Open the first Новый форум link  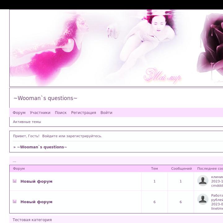pos(36,181)
